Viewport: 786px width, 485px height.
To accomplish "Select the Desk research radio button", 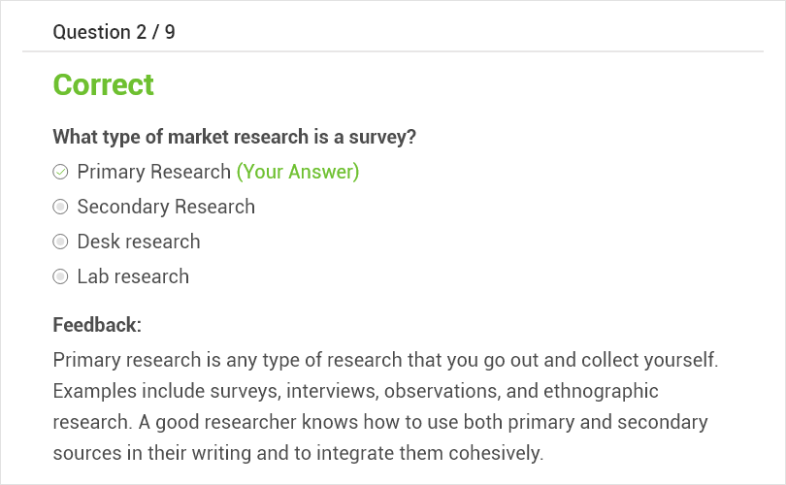I will coord(60,242).
